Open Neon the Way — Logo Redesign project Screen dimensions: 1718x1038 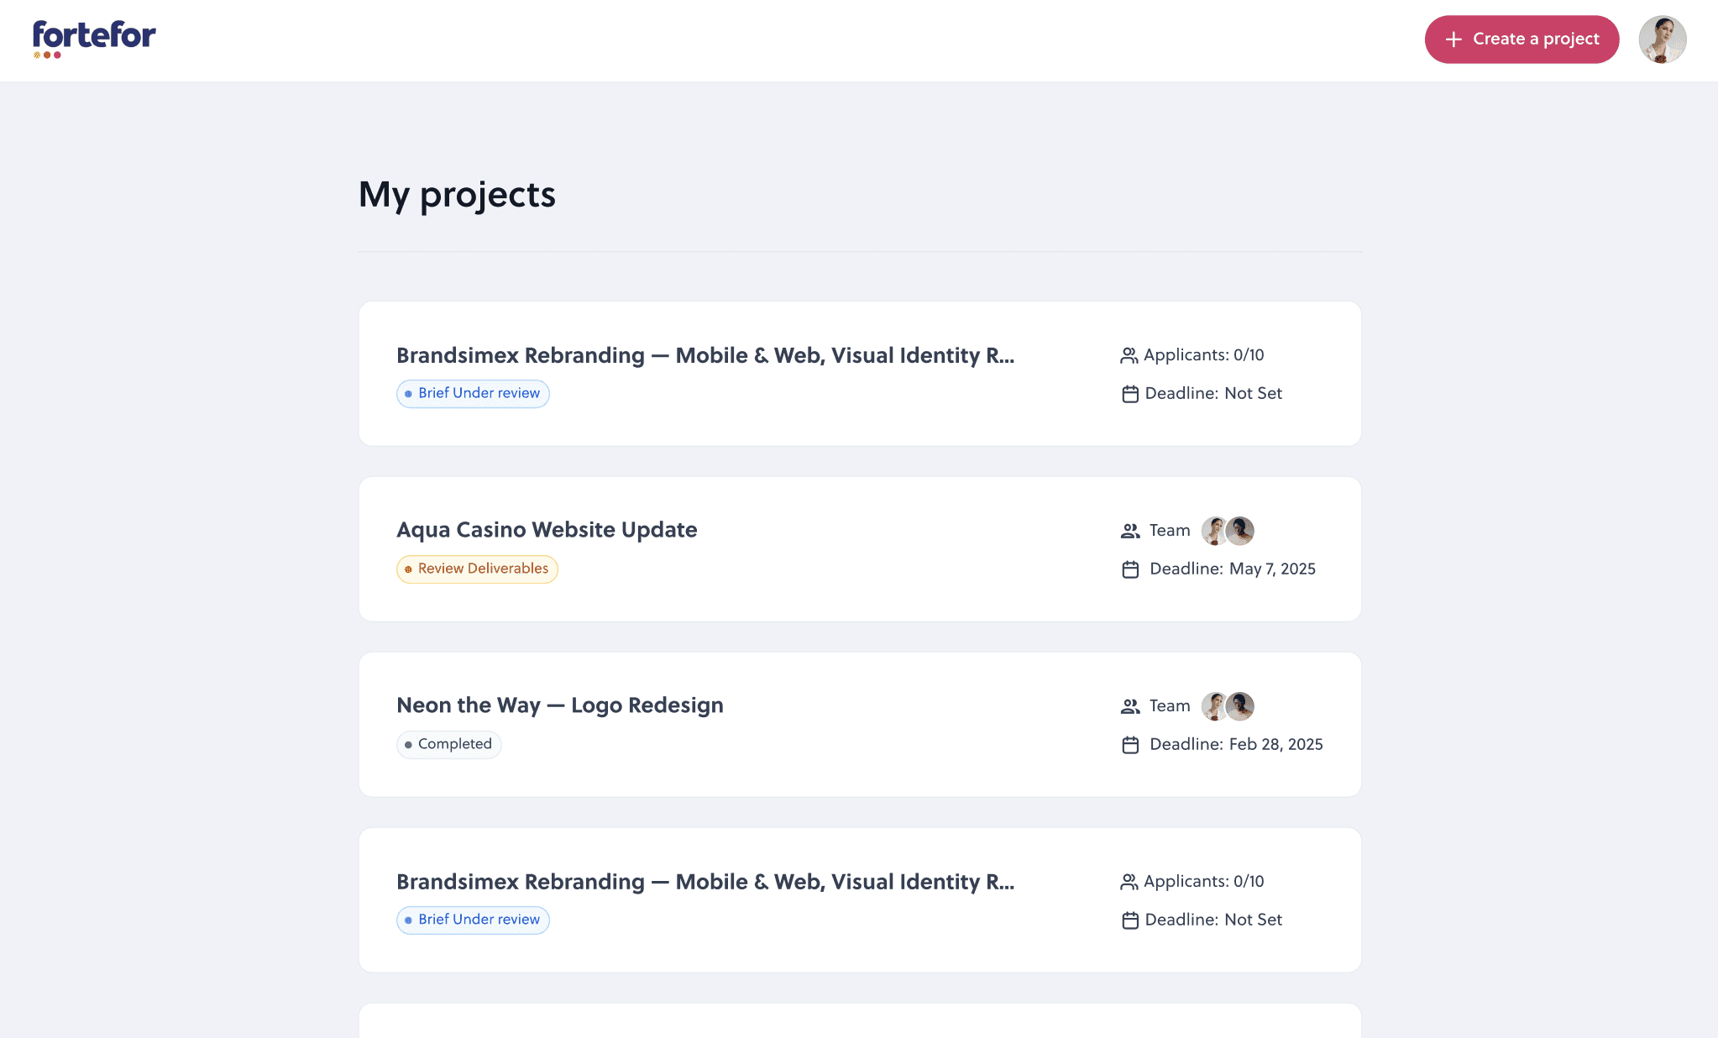click(x=559, y=705)
